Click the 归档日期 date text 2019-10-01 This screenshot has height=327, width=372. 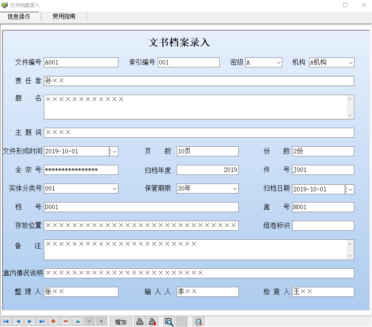click(310, 189)
